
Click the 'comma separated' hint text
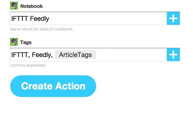pyautogui.click(x=28, y=65)
